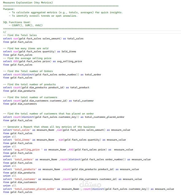The image size is (181, 195).
Task: Click first 'from gold.dim_products' line under total_product
Action: 19,91
